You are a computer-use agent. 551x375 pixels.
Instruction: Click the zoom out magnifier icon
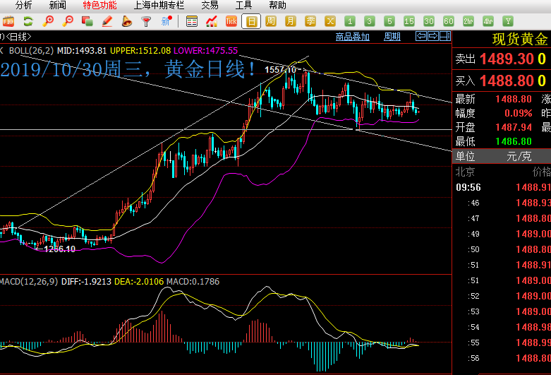pyautogui.click(x=68, y=21)
